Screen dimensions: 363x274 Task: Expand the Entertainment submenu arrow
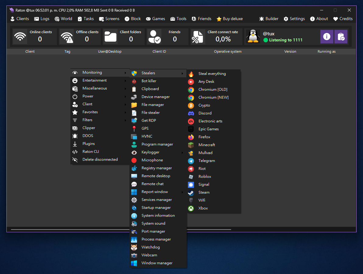point(125,81)
